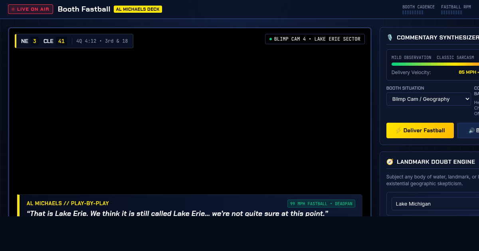Viewport: 479px width, 251px height.
Task: Click the "CLASSIC SARCASM" label
Action: pos(455,58)
